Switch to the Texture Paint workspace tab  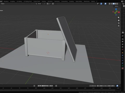tap(37, 1)
